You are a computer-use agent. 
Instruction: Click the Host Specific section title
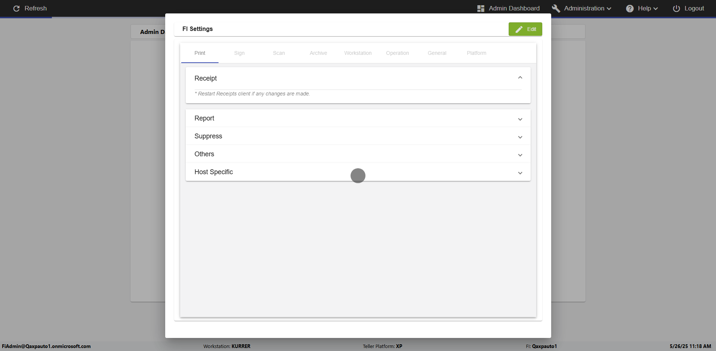click(x=214, y=172)
